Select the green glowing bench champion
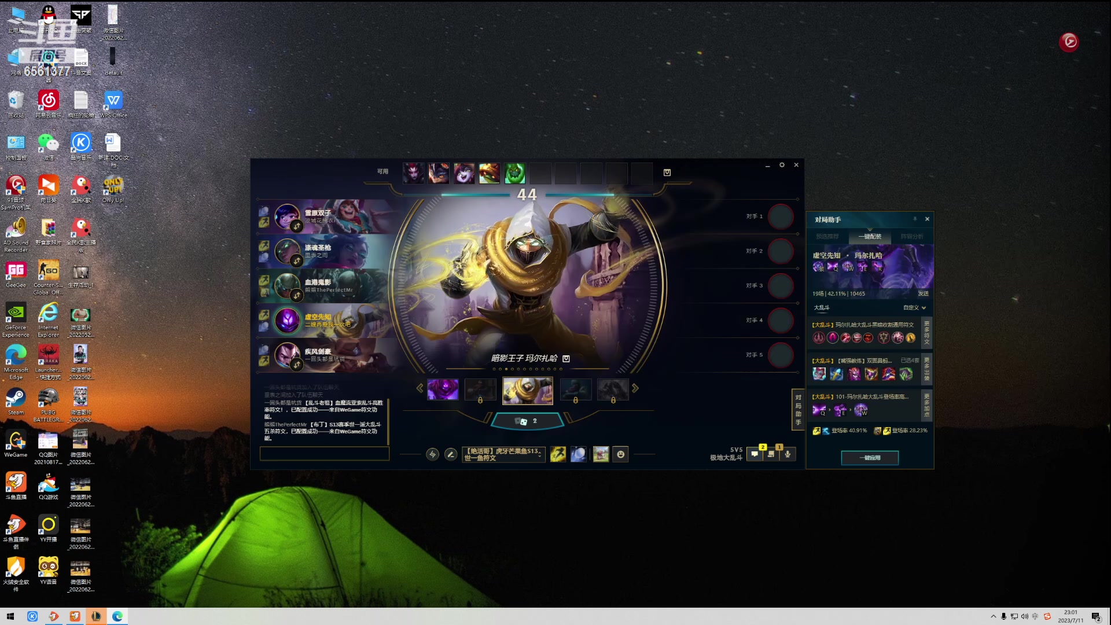This screenshot has height=625, width=1111. tap(514, 172)
